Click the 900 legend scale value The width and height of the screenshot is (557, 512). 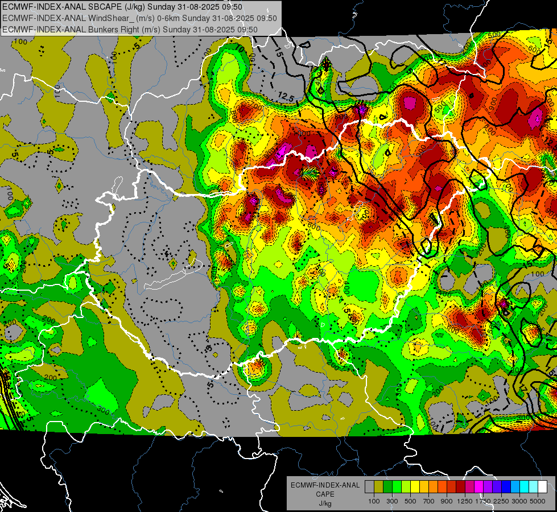pos(447,501)
